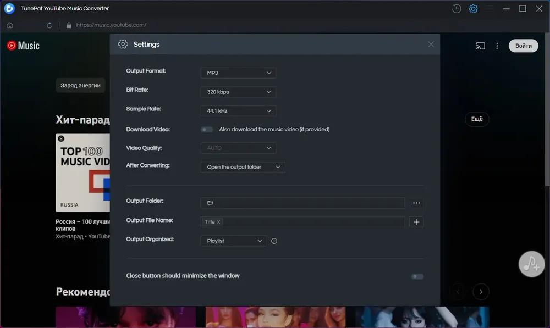Open the three-dot YouTube Music menu
This screenshot has width=550, height=328.
pyautogui.click(x=497, y=46)
